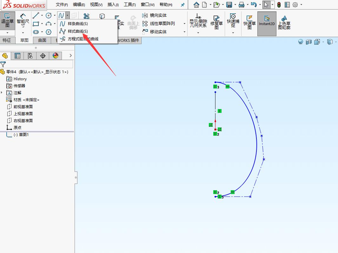This screenshot has width=338, height=253.
Task: Switch to the 特征 tab
Action: 7,40
